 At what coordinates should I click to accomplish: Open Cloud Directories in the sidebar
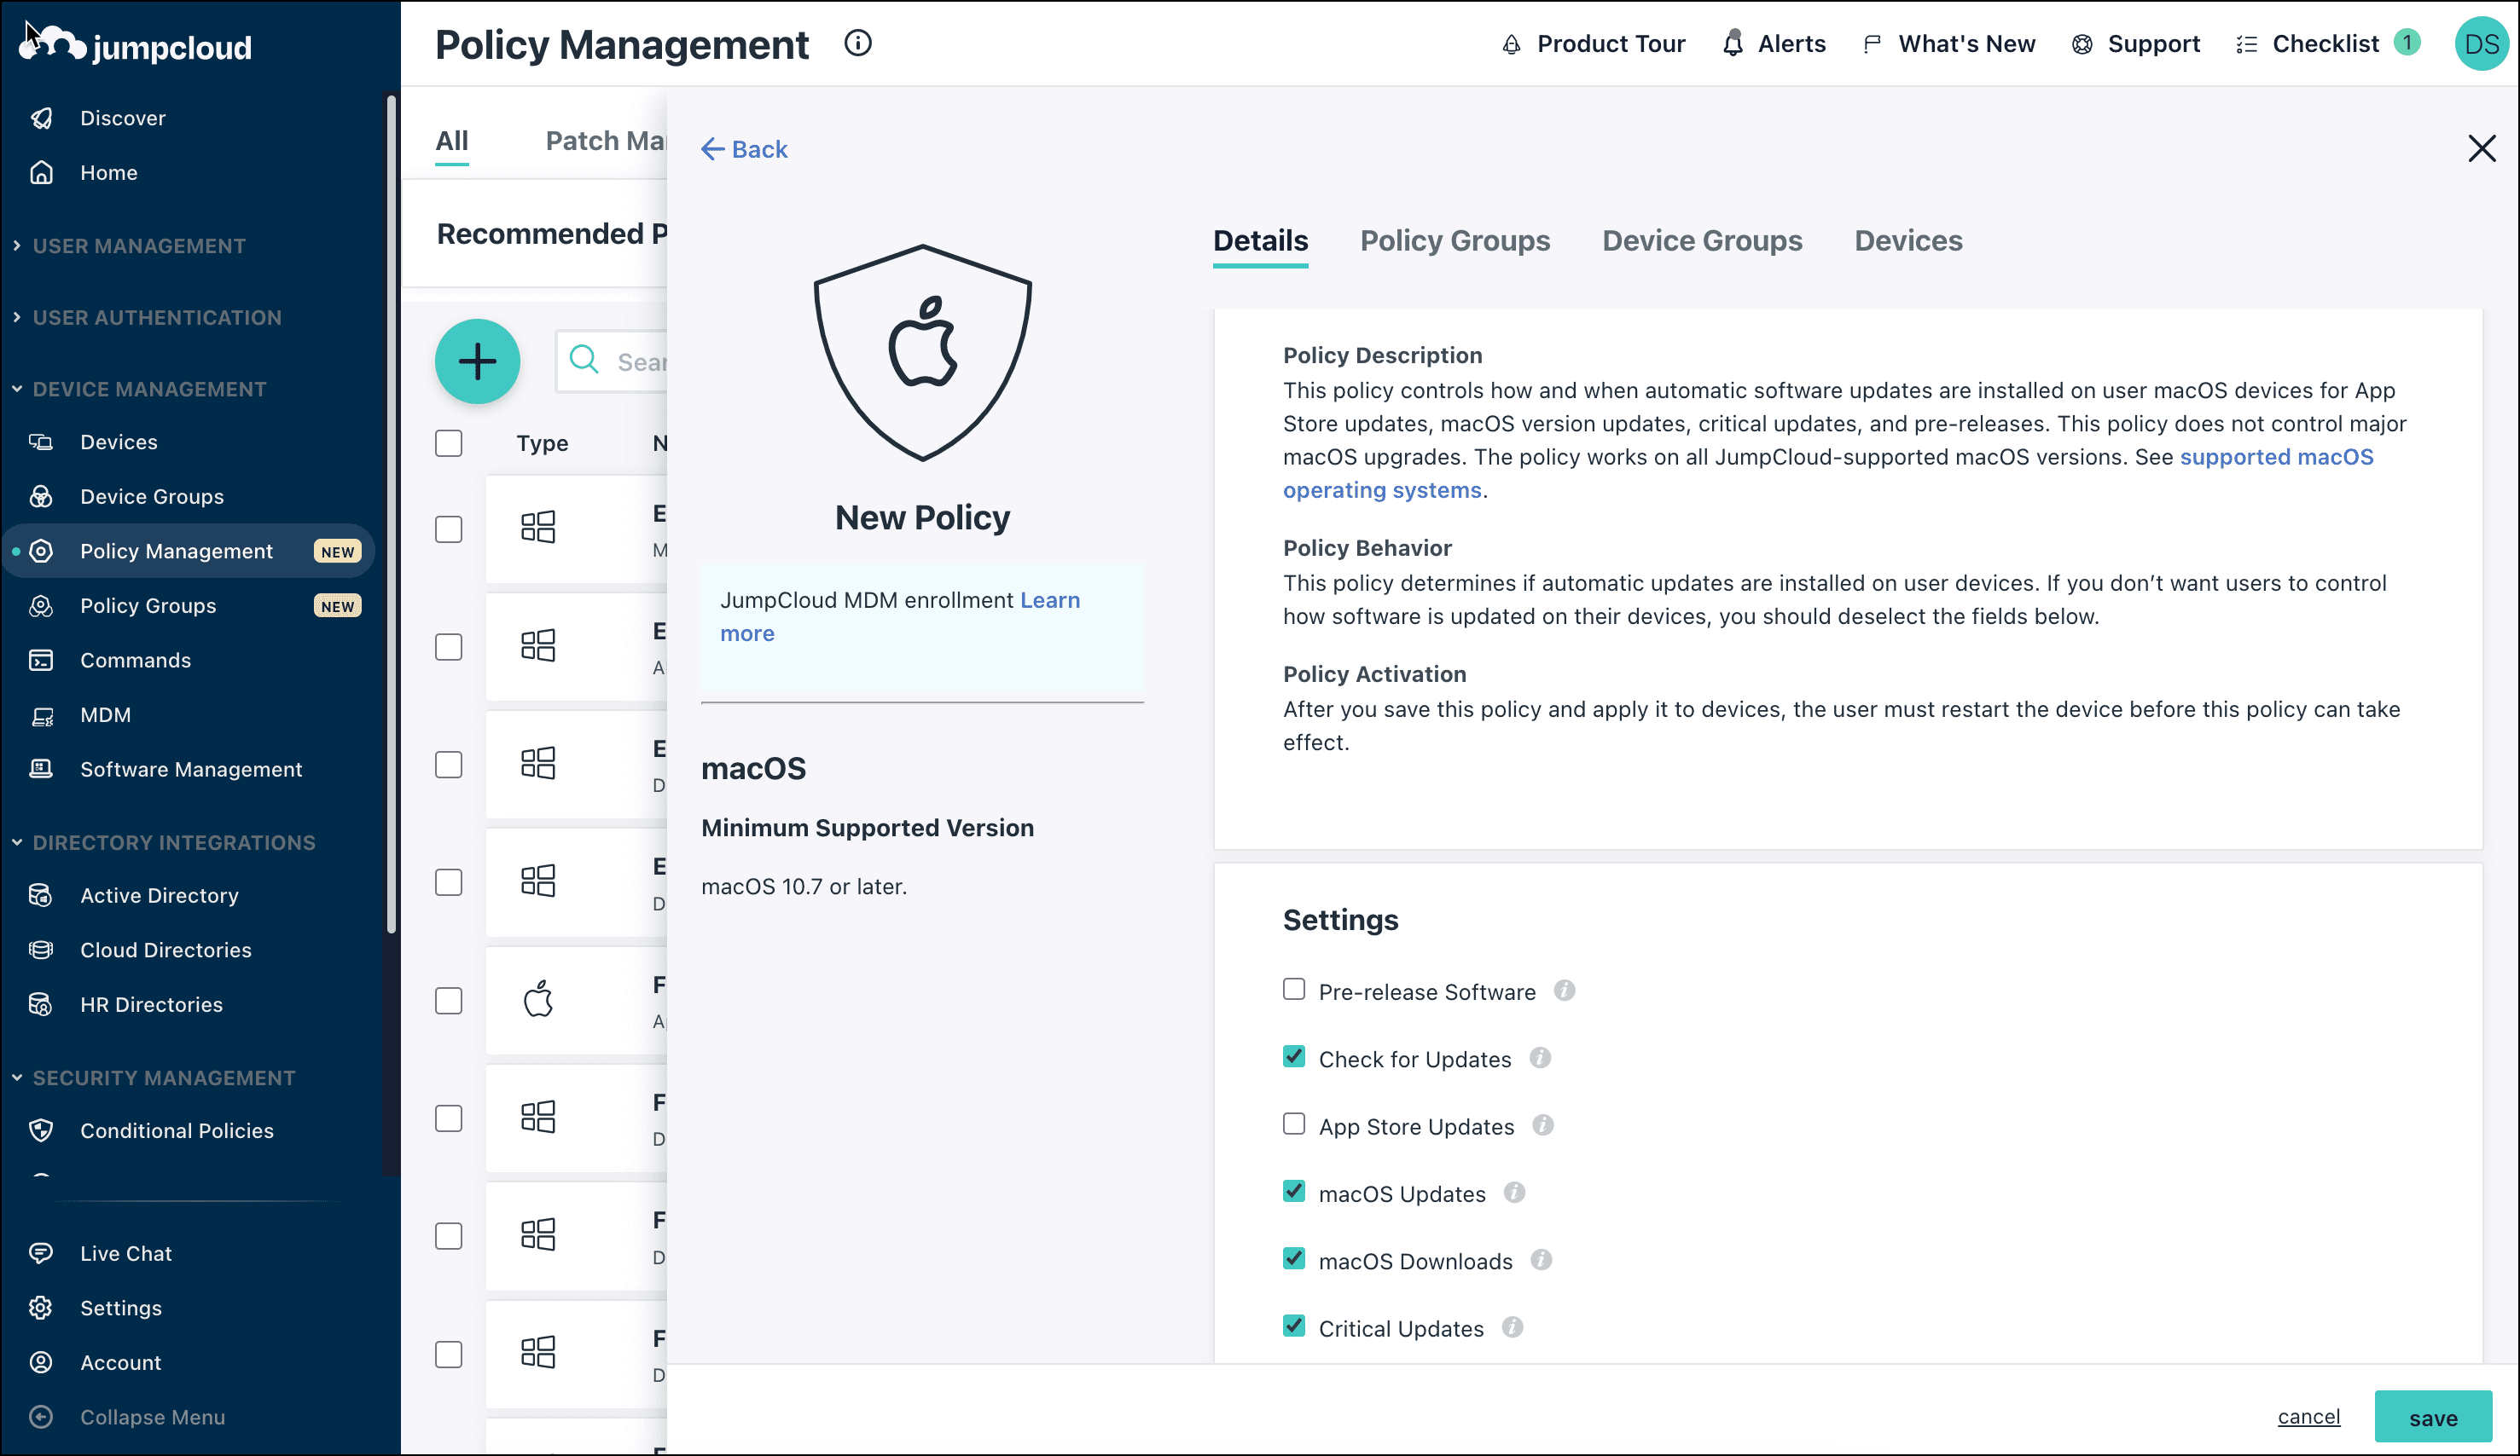point(165,950)
